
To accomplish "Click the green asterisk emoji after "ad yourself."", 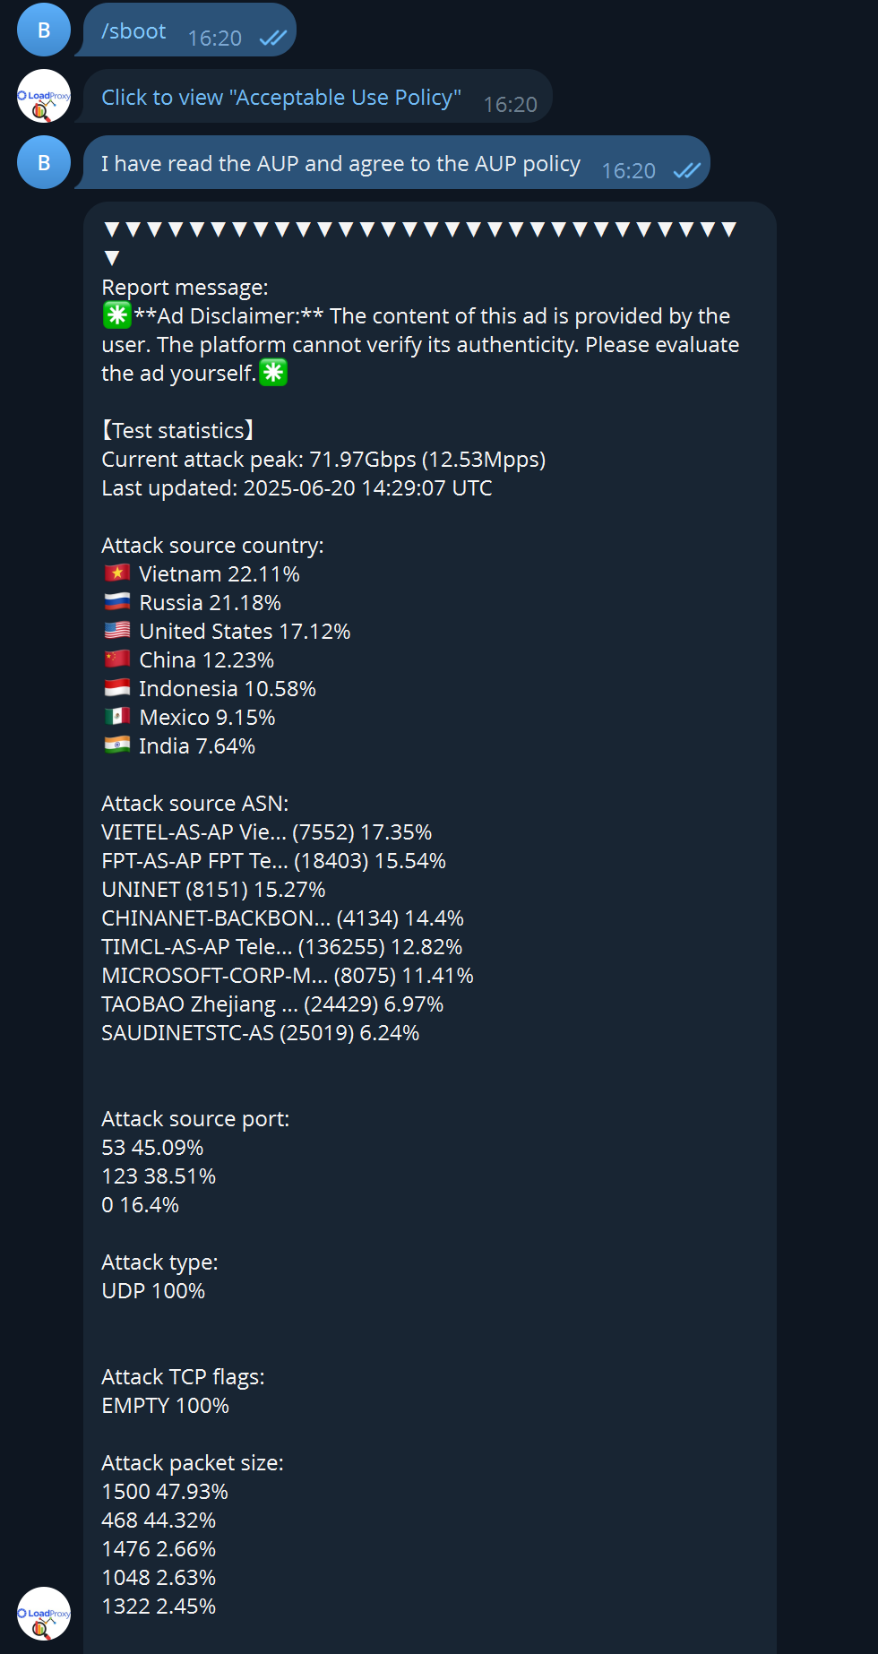I will pos(273,373).
